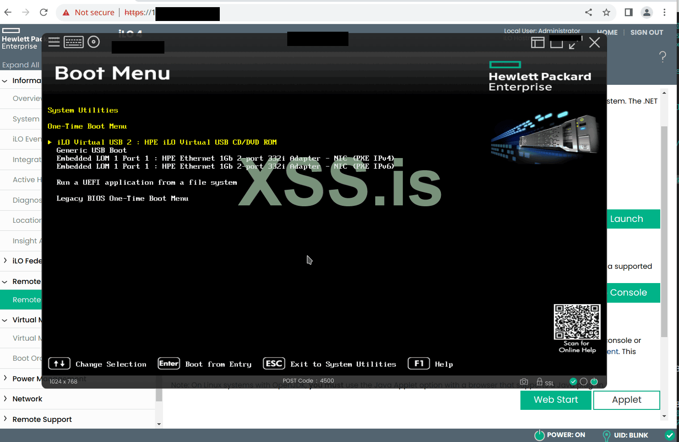The width and height of the screenshot is (679, 442).
Task: Open the remote console hamburger menu
Action: pyautogui.click(x=54, y=42)
